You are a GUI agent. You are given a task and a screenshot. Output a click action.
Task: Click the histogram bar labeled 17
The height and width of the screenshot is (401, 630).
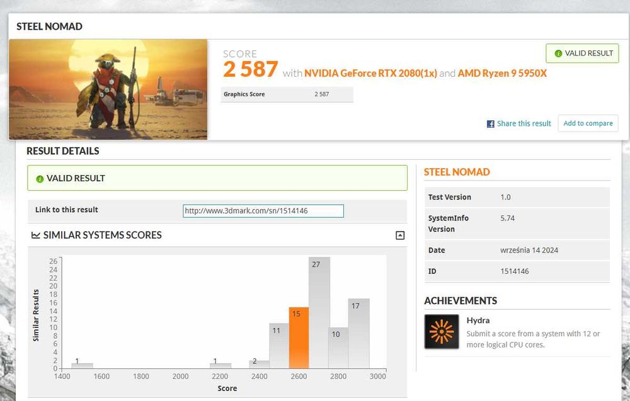point(359,334)
